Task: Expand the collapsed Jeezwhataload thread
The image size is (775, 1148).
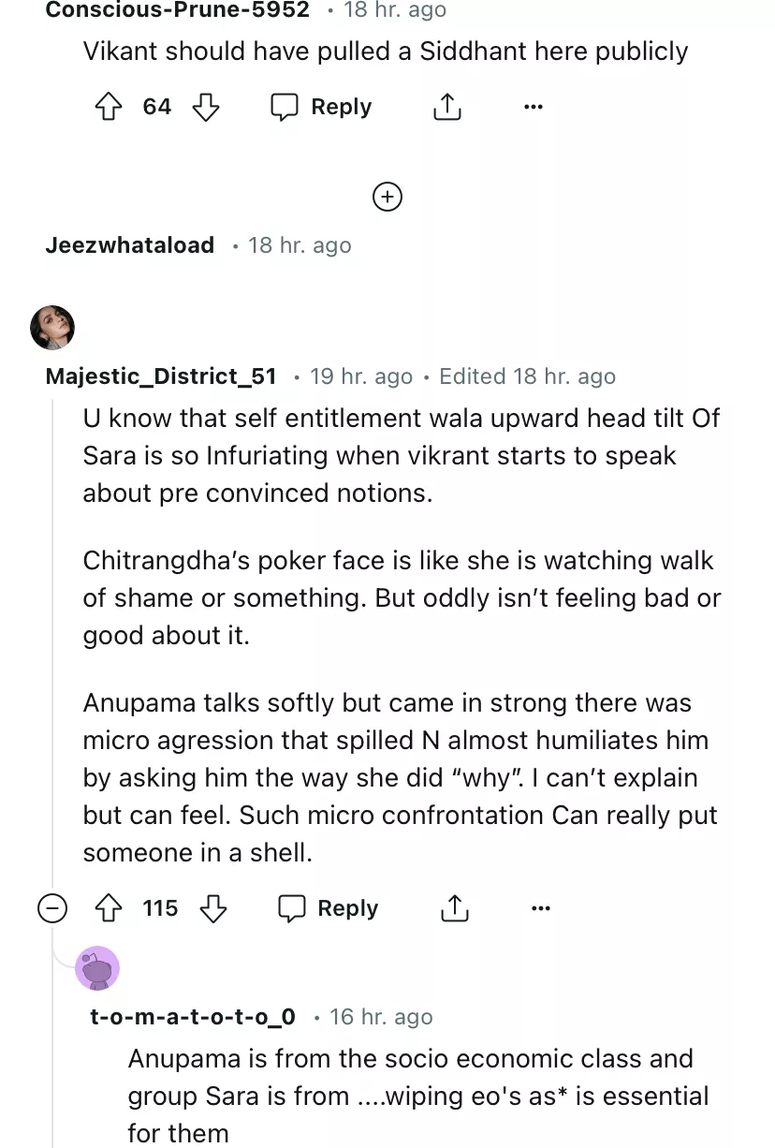Action: (x=387, y=197)
